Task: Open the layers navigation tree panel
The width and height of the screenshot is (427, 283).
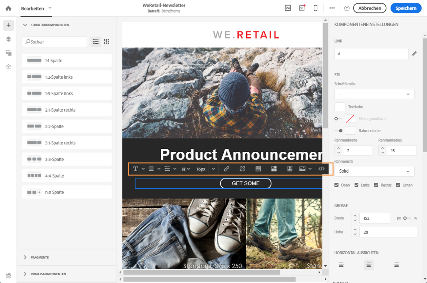Action: 9,39
